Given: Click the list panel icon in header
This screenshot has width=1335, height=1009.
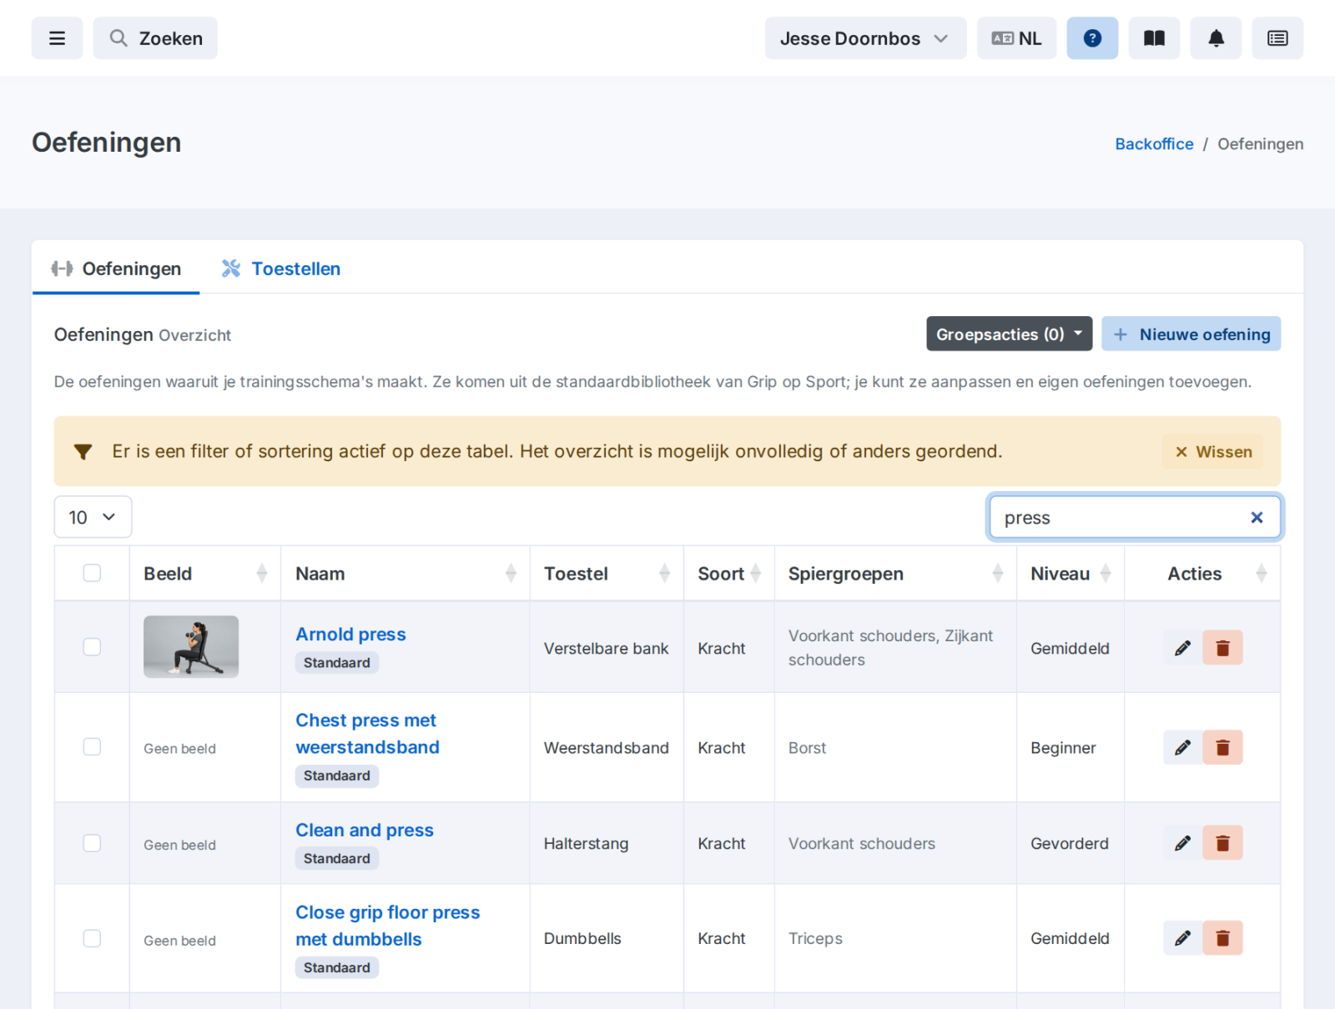Looking at the screenshot, I should [x=1277, y=38].
